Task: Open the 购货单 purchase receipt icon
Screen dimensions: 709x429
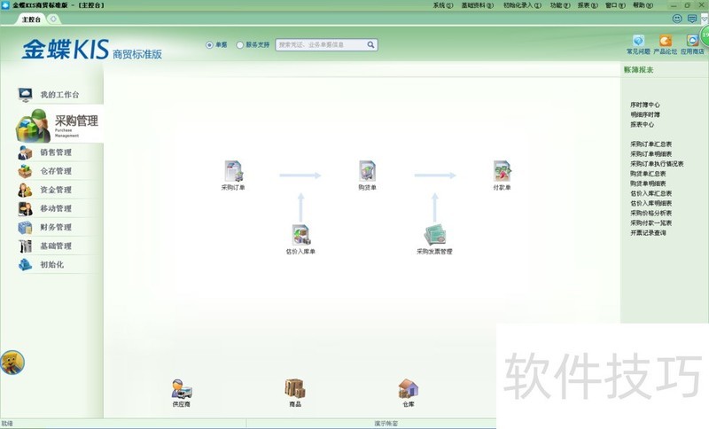Action: pyautogui.click(x=367, y=171)
